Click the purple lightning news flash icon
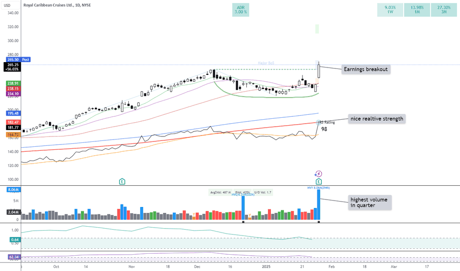Image resolution: width=460 pixels, height=271 pixels. pos(318,174)
